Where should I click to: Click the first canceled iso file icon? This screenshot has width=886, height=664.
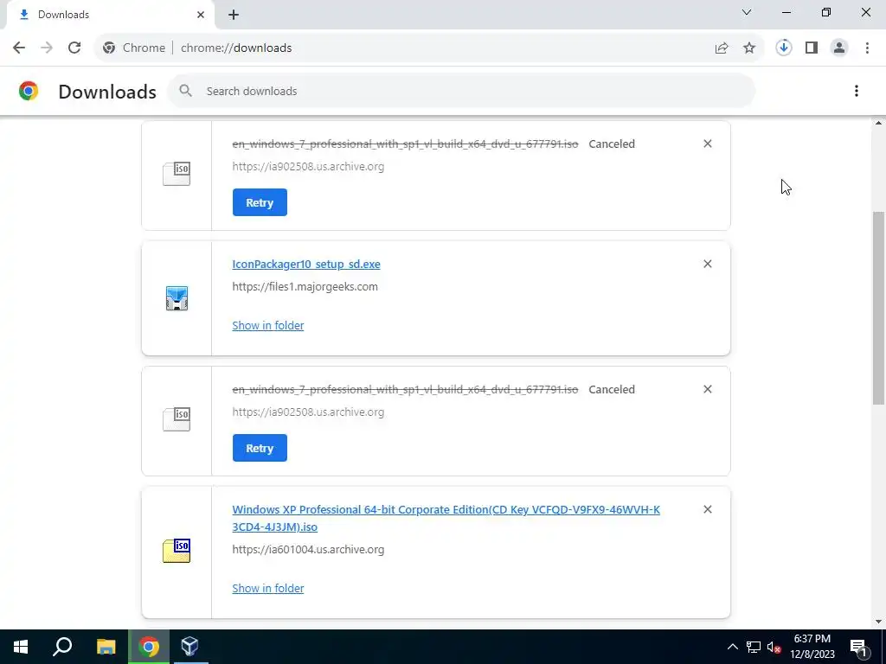click(177, 173)
